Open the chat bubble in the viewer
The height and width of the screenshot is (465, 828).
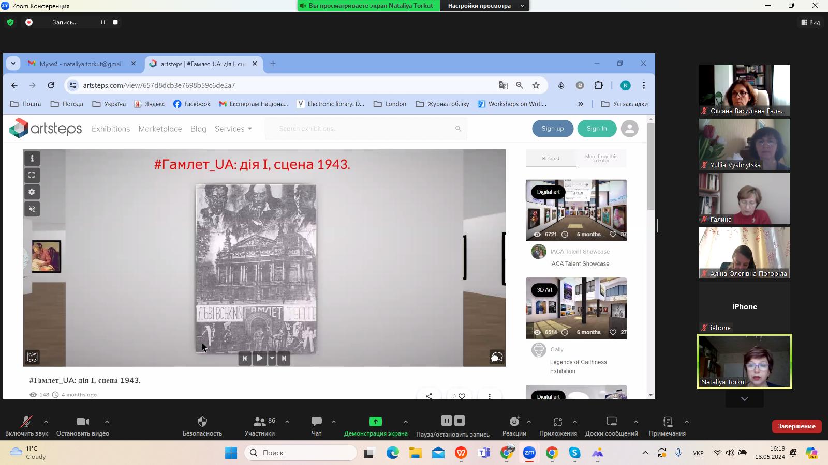pyautogui.click(x=496, y=357)
